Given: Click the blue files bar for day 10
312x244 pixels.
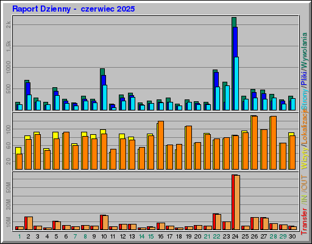Looking at the screenshot, I should tap(104, 80).
